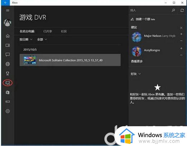Open the globe activity icon in sidebar

[x=8, y=64]
